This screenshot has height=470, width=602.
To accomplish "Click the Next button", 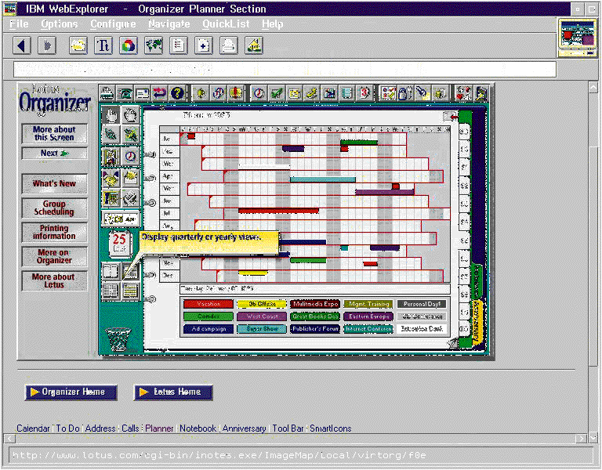I will pyautogui.click(x=54, y=153).
